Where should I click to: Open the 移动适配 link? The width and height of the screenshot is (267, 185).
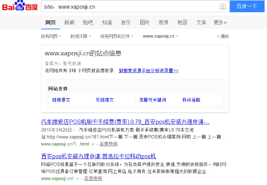[191, 100]
